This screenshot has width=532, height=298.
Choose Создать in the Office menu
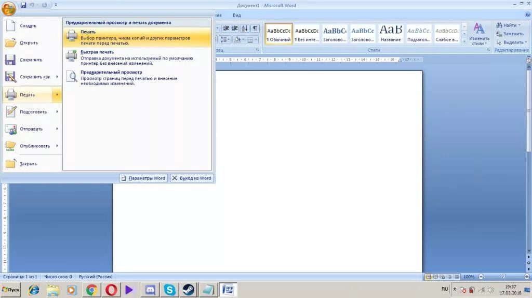32,26
